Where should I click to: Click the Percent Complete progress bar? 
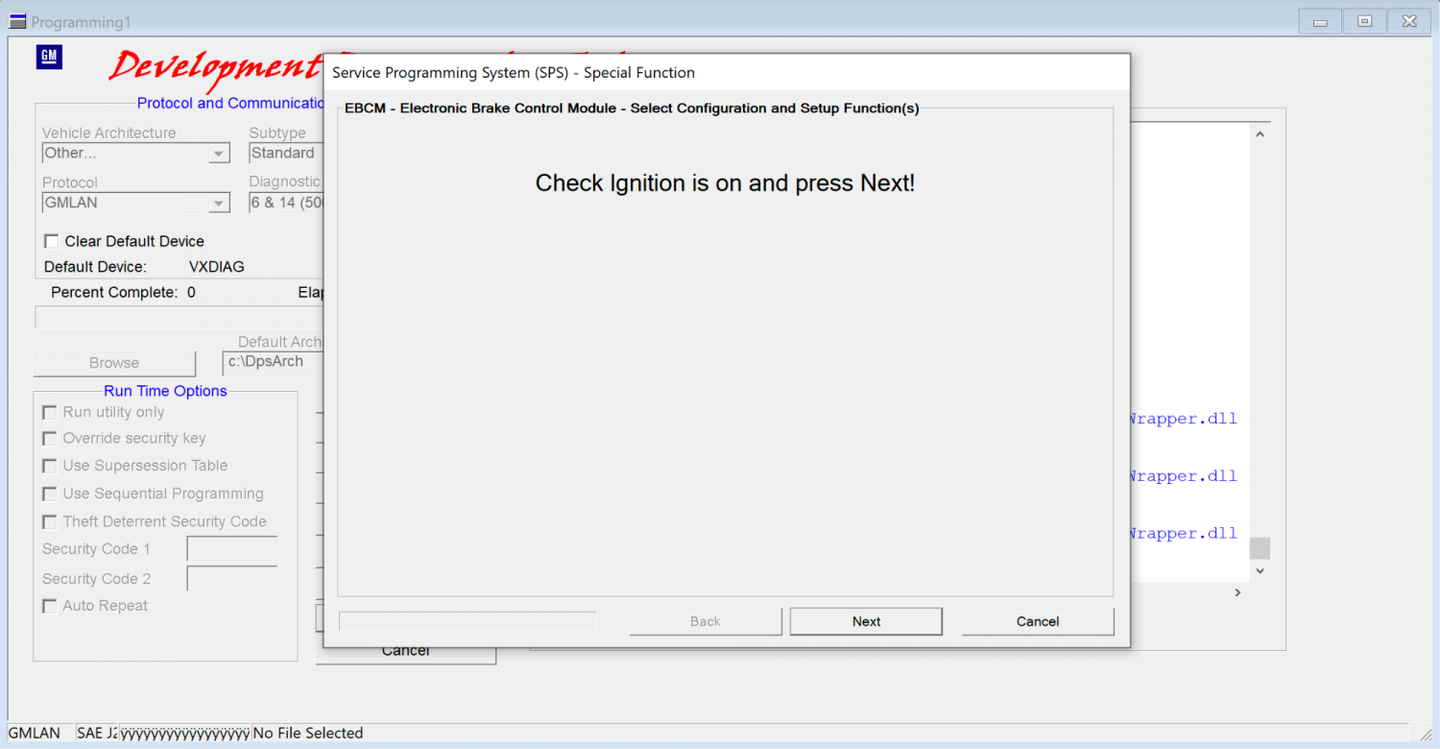coord(179,318)
